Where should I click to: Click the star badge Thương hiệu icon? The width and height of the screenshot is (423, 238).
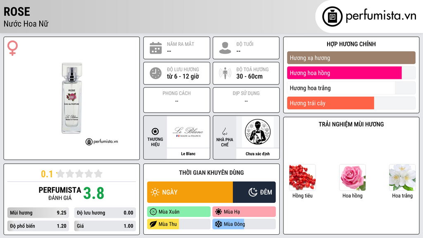pos(155,131)
